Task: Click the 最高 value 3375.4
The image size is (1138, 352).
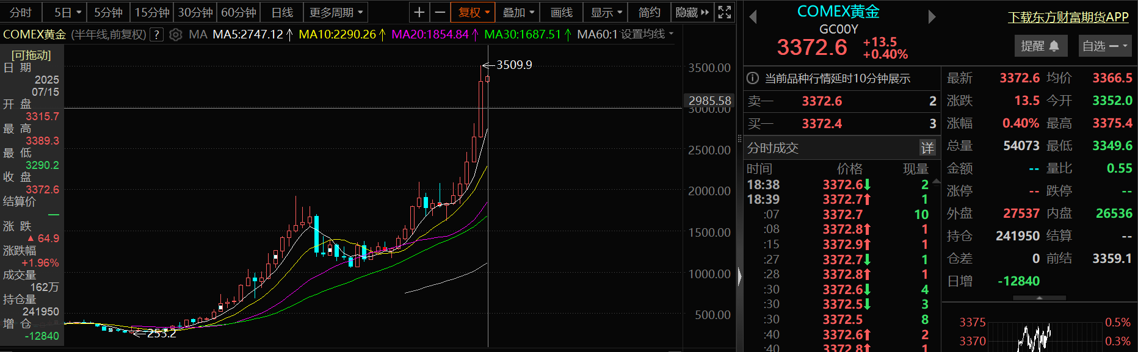Action: point(1112,123)
